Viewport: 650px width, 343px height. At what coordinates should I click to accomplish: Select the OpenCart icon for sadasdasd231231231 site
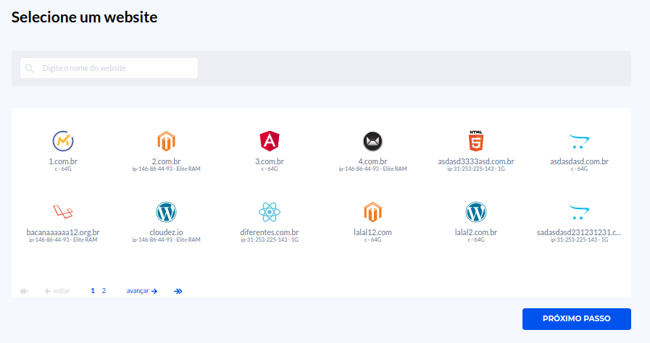click(x=579, y=211)
